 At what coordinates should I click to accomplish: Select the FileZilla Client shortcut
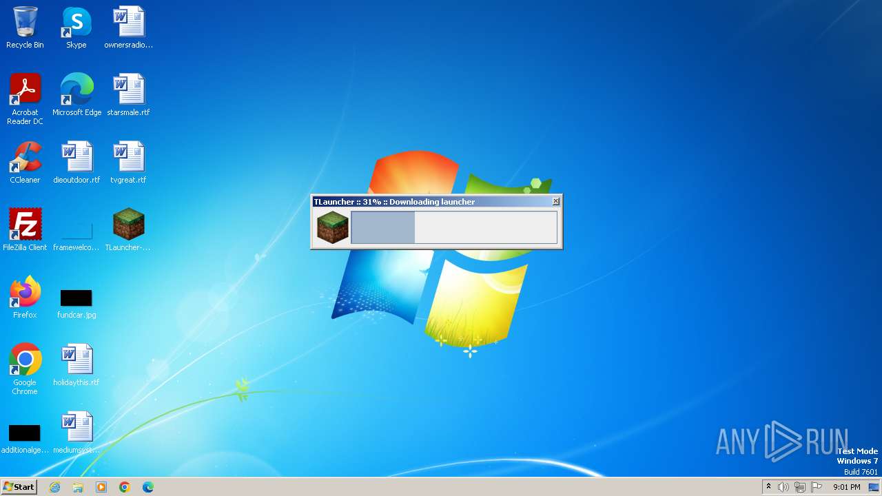click(x=25, y=230)
